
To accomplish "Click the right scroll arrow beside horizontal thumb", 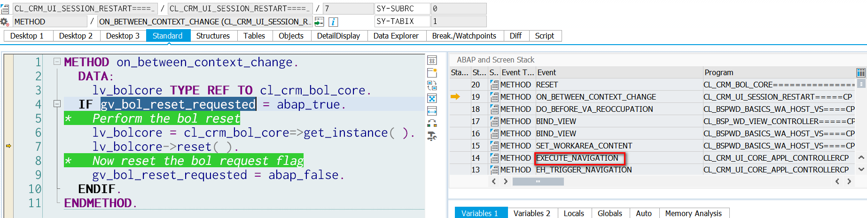I will tap(505, 181).
